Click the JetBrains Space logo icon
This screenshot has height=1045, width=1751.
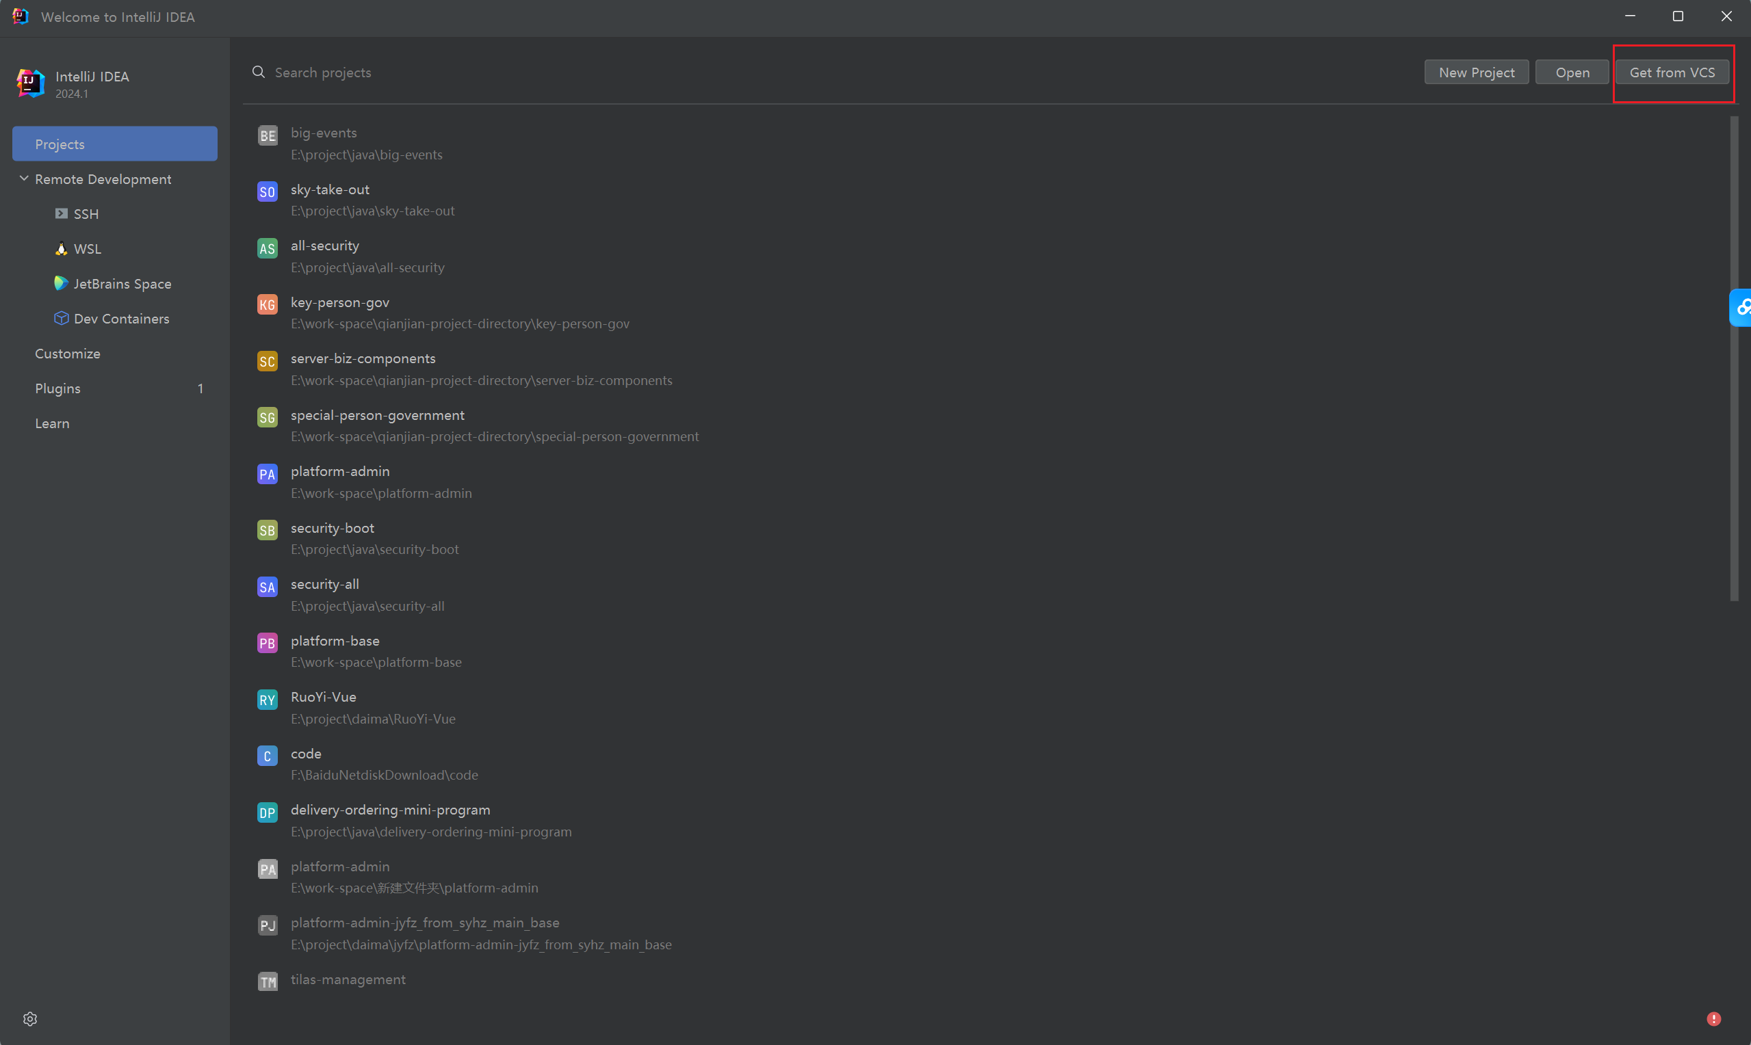(62, 283)
